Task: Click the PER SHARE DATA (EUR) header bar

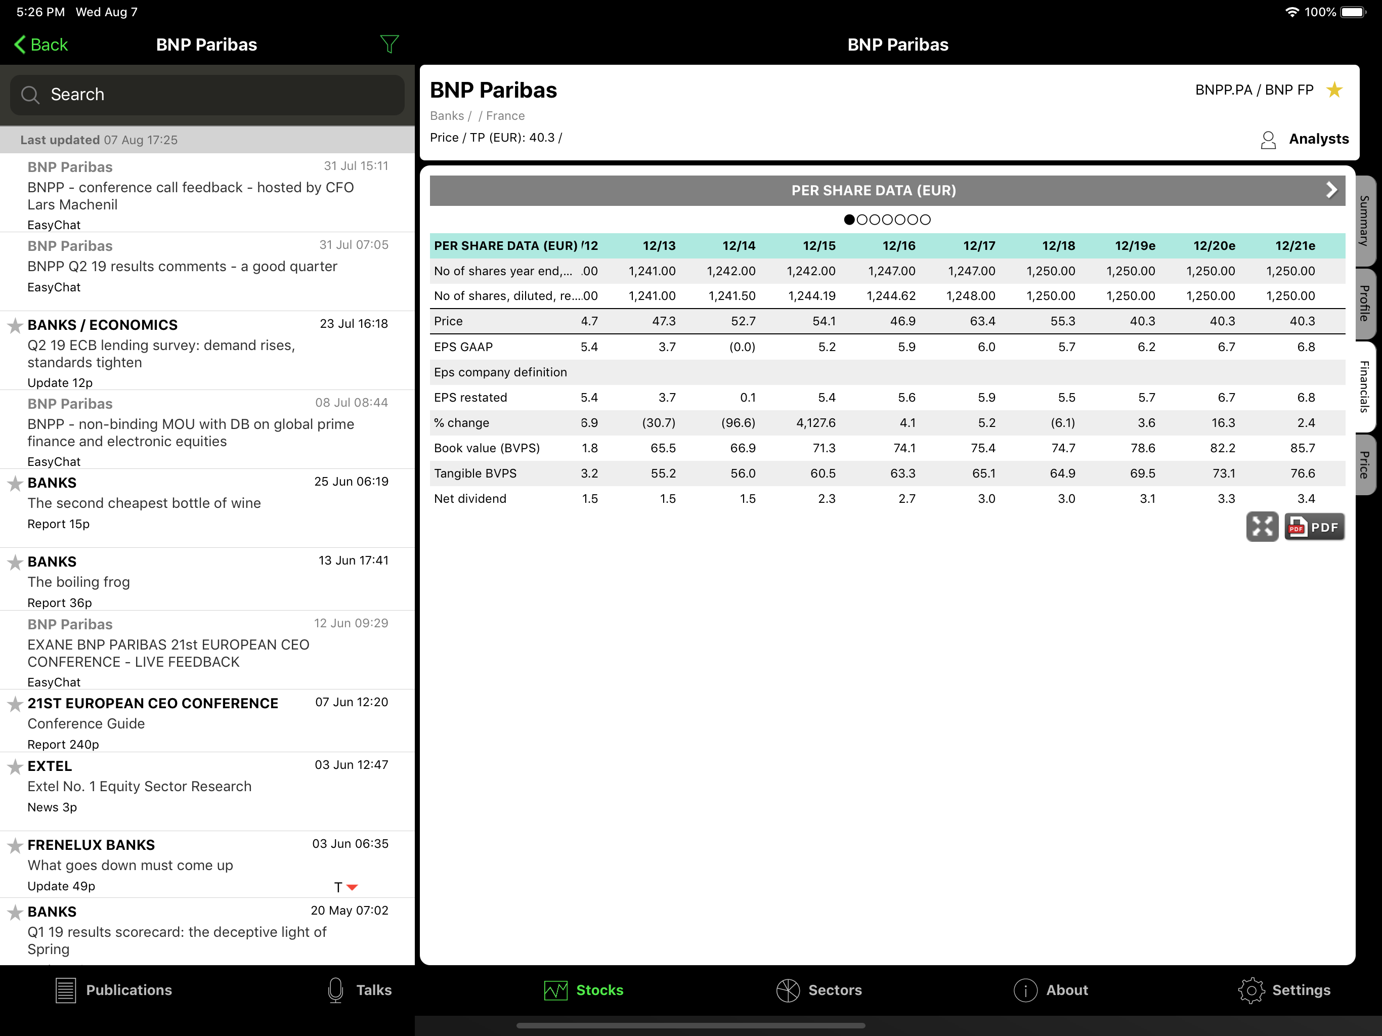Action: 887,191
